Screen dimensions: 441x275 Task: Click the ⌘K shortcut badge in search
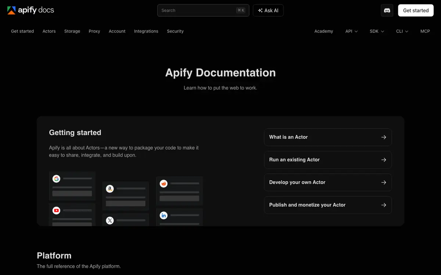pyautogui.click(x=241, y=11)
